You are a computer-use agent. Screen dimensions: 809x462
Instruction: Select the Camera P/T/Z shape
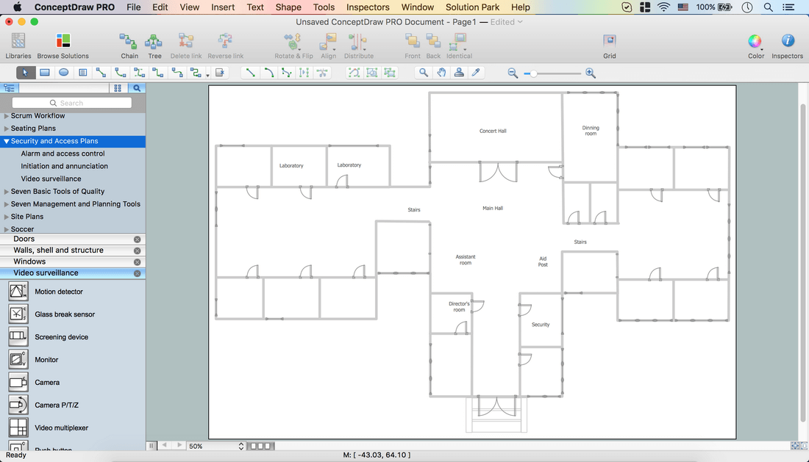pyautogui.click(x=18, y=405)
